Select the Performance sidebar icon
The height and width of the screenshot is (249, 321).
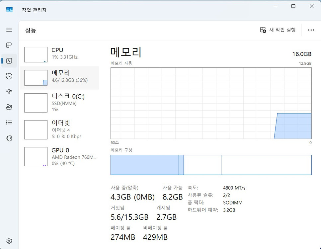click(9, 61)
